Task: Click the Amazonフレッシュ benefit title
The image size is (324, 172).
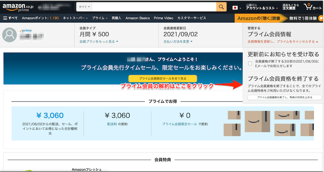Action: click(x=87, y=170)
